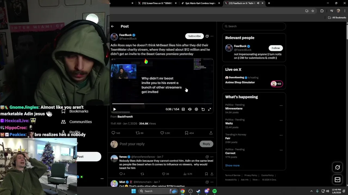Open more options for Fair trend
This screenshot has width=348, height=195.
pyautogui.click(x=281, y=135)
